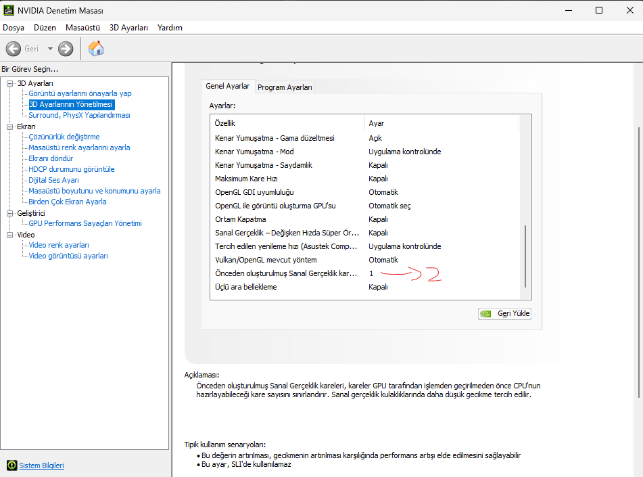643x477 pixels.
Task: Click the Ayar column header
Action: click(x=442, y=123)
